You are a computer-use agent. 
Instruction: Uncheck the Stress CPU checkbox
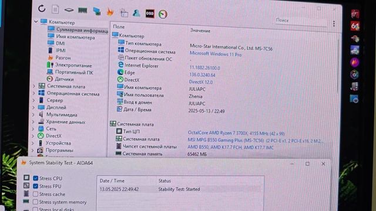click(36, 178)
